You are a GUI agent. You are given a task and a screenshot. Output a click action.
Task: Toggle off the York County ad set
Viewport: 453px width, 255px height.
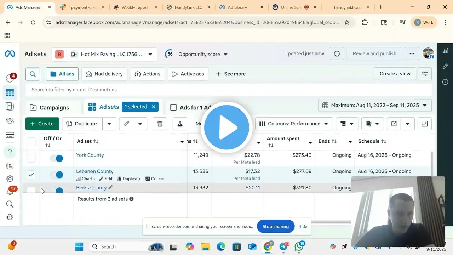pyautogui.click(x=56, y=158)
